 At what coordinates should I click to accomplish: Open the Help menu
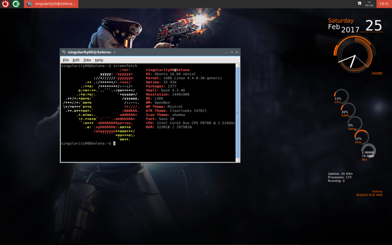[99, 60]
